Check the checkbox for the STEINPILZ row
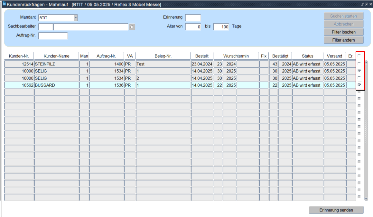Screen dimensions: 373x217 coord(359,64)
